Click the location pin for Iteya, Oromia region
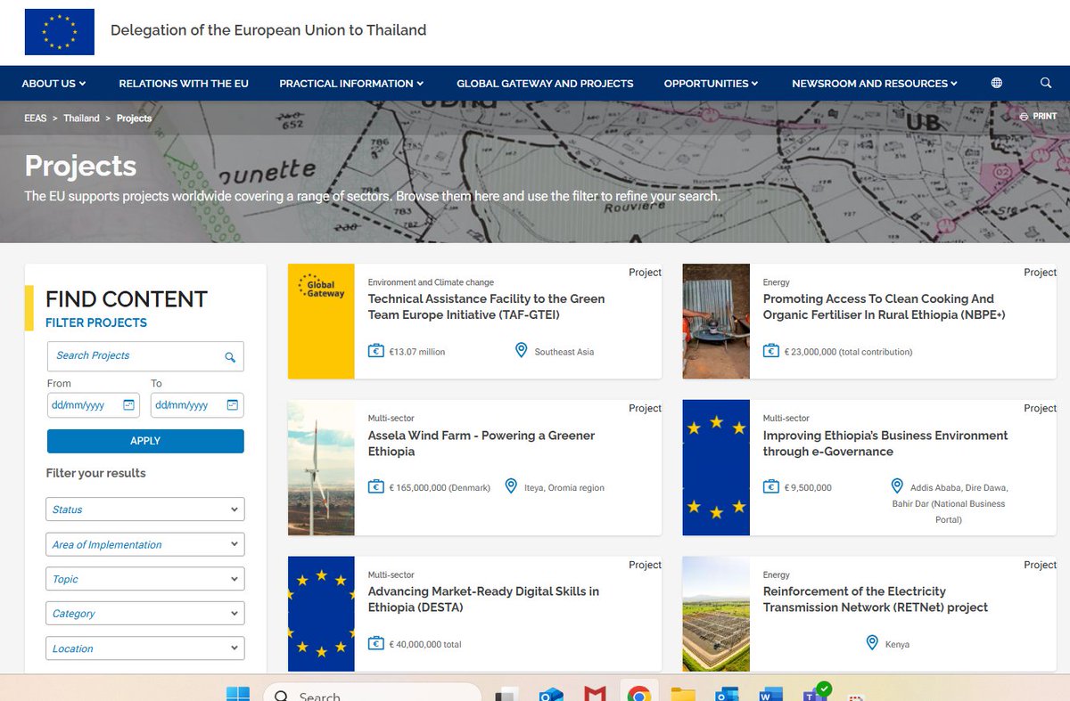The height and width of the screenshot is (701, 1070). pyautogui.click(x=511, y=486)
